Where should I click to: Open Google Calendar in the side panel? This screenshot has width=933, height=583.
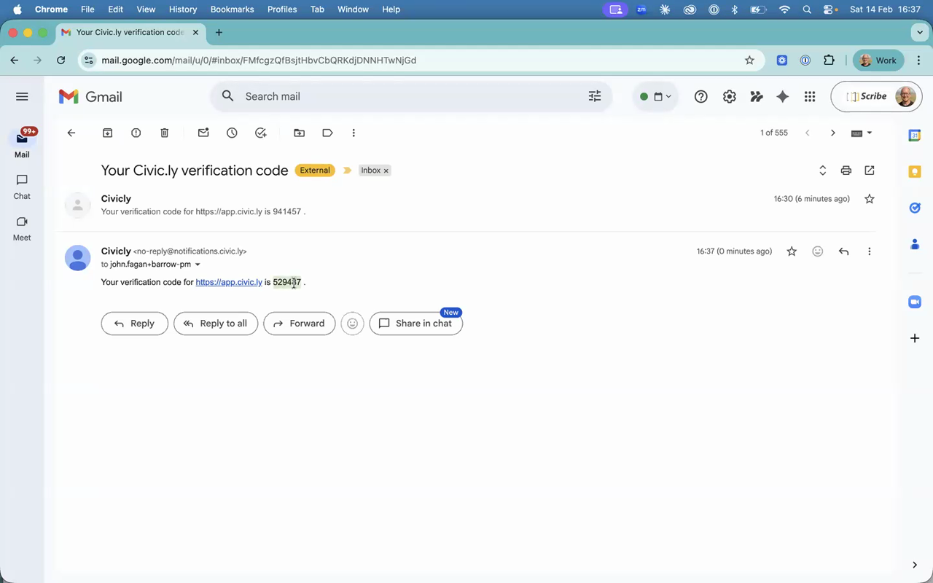pos(915,136)
